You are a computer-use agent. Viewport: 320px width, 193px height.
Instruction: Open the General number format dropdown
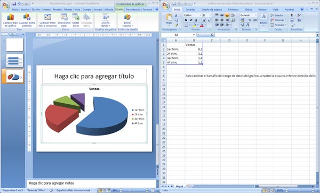click(255, 15)
